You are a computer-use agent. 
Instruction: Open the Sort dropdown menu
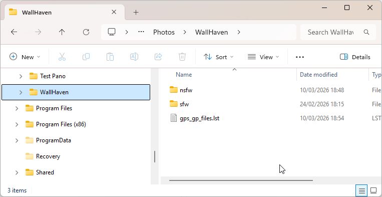[x=218, y=57]
